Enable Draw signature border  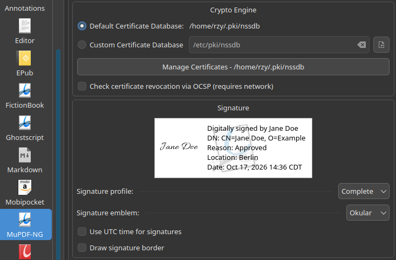(x=82, y=248)
